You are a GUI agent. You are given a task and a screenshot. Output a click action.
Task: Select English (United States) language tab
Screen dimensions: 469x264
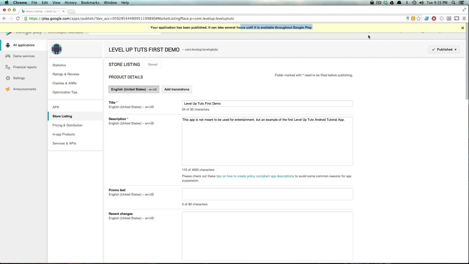[134, 89]
